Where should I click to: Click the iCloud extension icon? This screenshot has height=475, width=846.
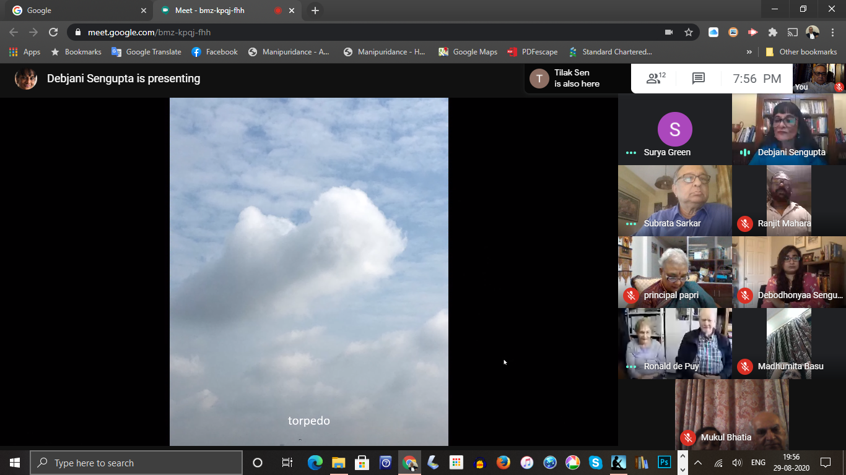[x=713, y=32]
